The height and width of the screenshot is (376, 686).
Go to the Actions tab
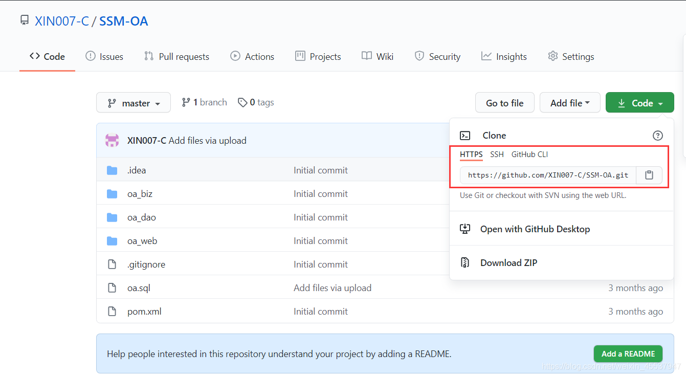pyautogui.click(x=252, y=56)
